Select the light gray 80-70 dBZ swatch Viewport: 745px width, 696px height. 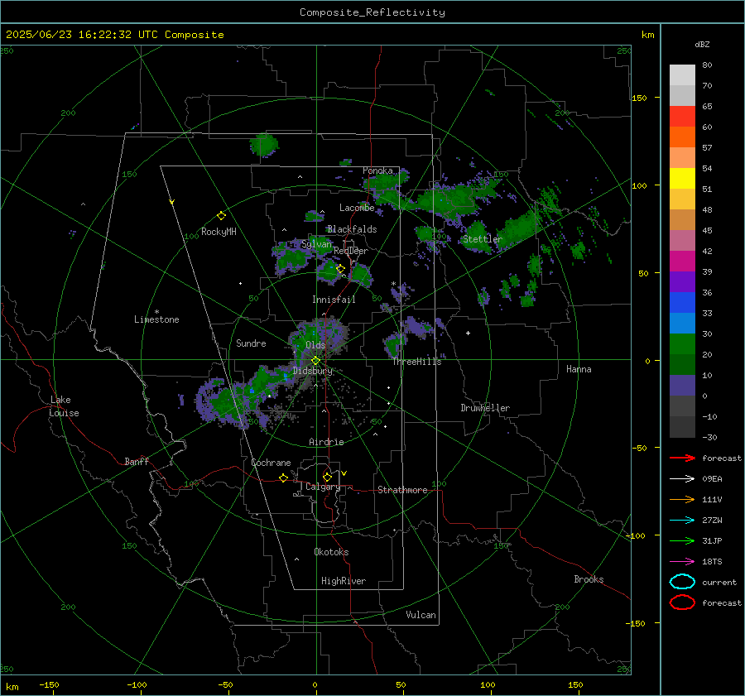(682, 74)
